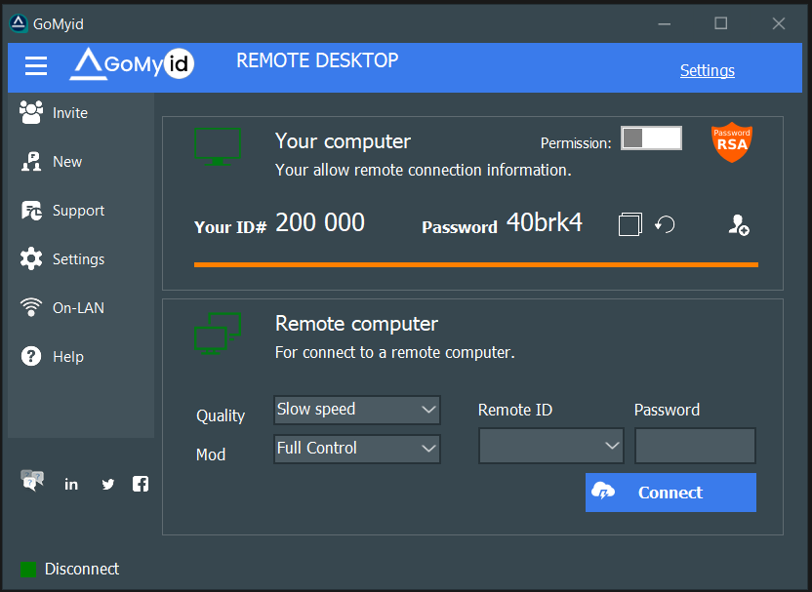Open GoMyid's Twitter page
The width and height of the screenshot is (812, 592).
click(x=107, y=483)
